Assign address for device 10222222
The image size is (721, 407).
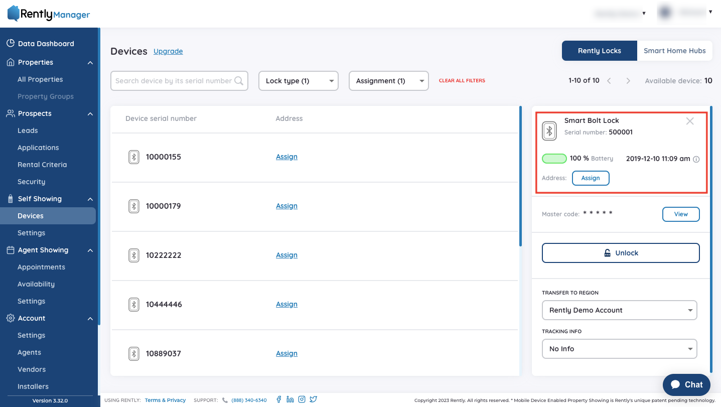286,255
